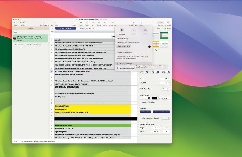Switch to the Model Car Sales sheet tab

pyautogui.click(x=66, y=28)
